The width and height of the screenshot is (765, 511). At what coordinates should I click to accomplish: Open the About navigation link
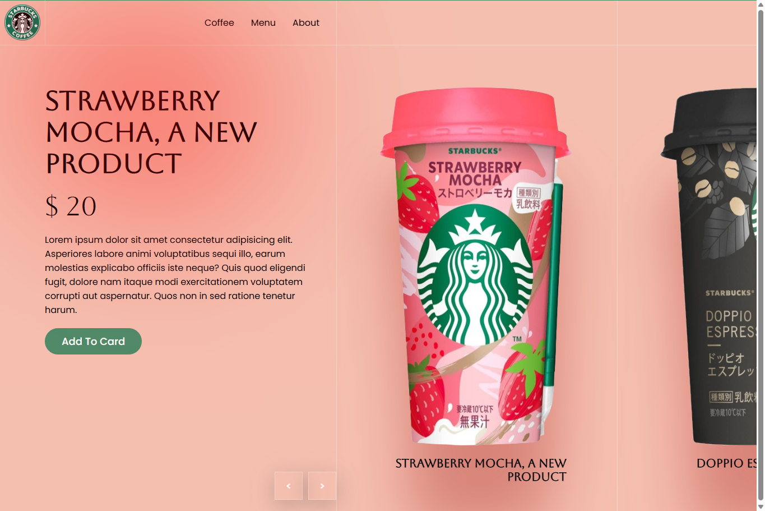pos(306,23)
